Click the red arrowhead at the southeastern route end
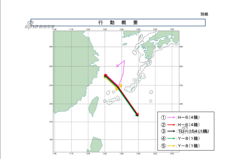This screenshot has height=159, width=233. tap(138, 115)
